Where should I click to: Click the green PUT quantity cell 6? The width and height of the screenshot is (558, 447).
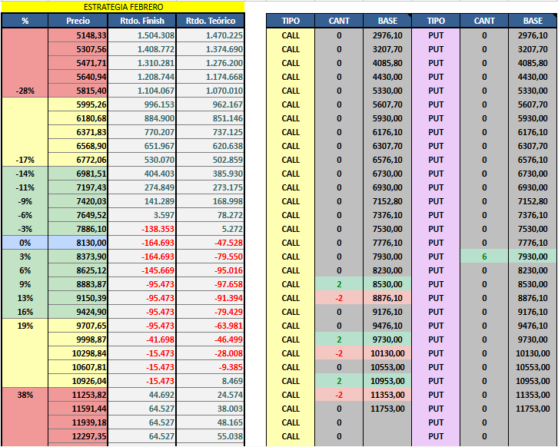[484, 257]
